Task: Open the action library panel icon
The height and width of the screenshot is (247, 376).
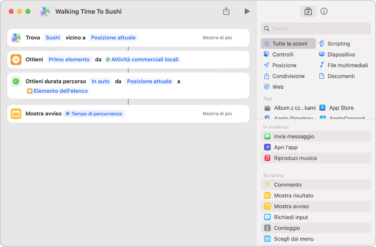Action: click(x=308, y=11)
